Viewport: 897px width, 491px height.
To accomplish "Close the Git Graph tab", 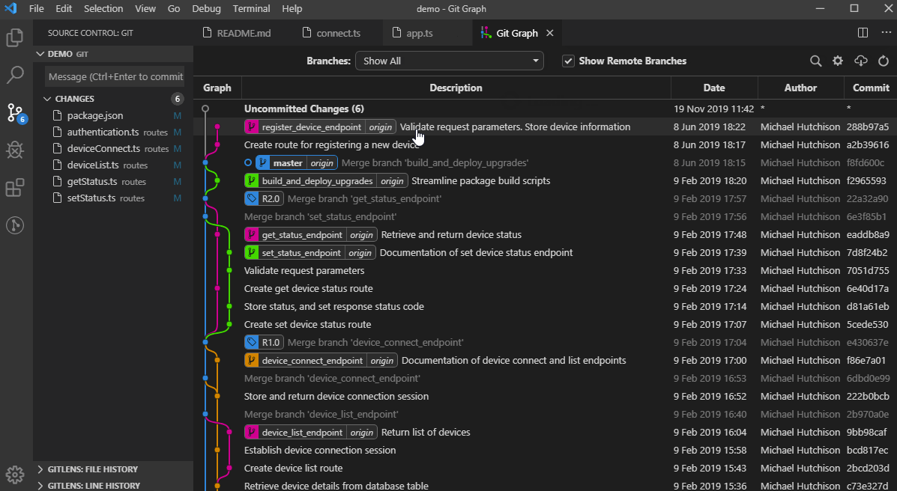I will (x=550, y=33).
